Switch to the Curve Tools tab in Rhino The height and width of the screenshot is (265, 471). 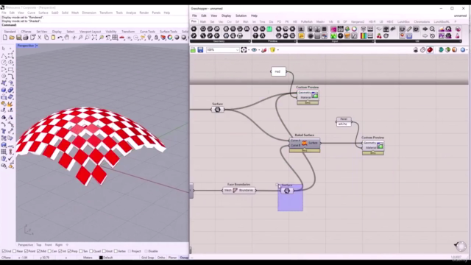[147, 32]
